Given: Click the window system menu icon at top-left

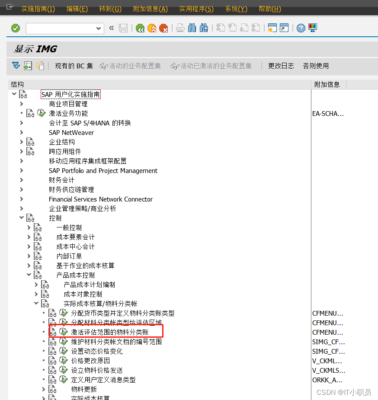Looking at the screenshot, I should click(10, 7).
